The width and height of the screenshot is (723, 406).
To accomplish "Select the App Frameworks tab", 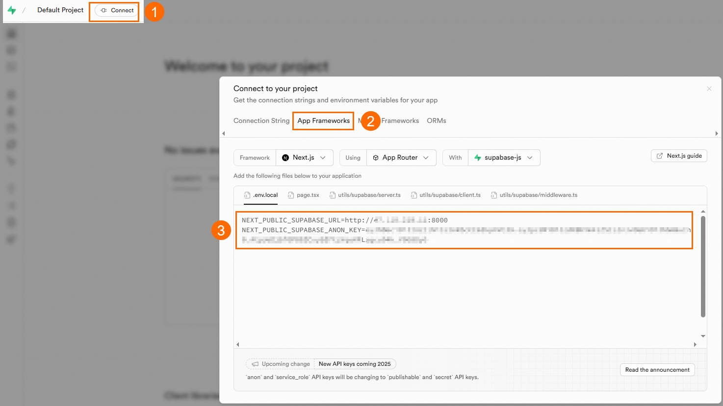I will (x=324, y=120).
